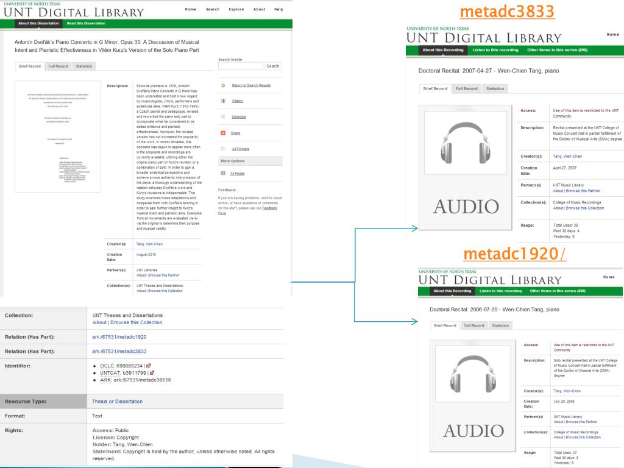
Task: Click creator Tang, Wen-Chien on the 2007-04-27 recital page
Action: click(567, 157)
